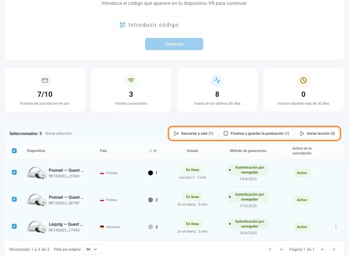Screen dimensions: 349x256
Task: Click Iniciar lección (3) button
Action: [x=317, y=133]
